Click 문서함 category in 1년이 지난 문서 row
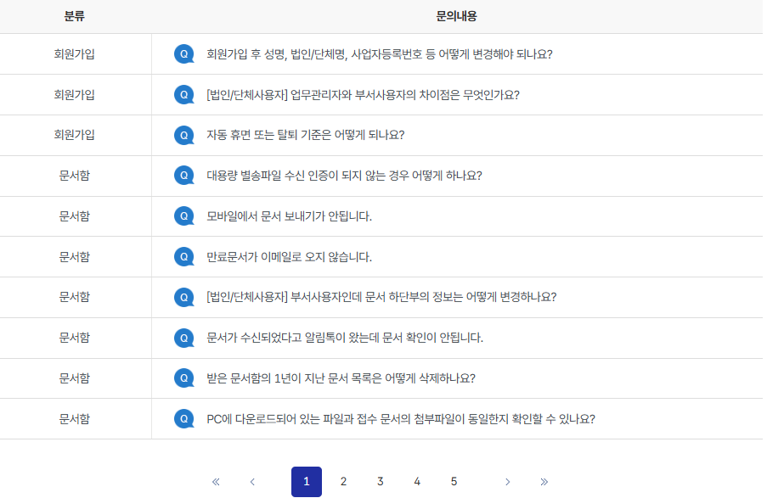 tap(75, 378)
